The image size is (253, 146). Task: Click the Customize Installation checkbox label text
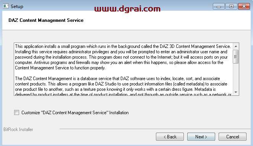pos(75,113)
